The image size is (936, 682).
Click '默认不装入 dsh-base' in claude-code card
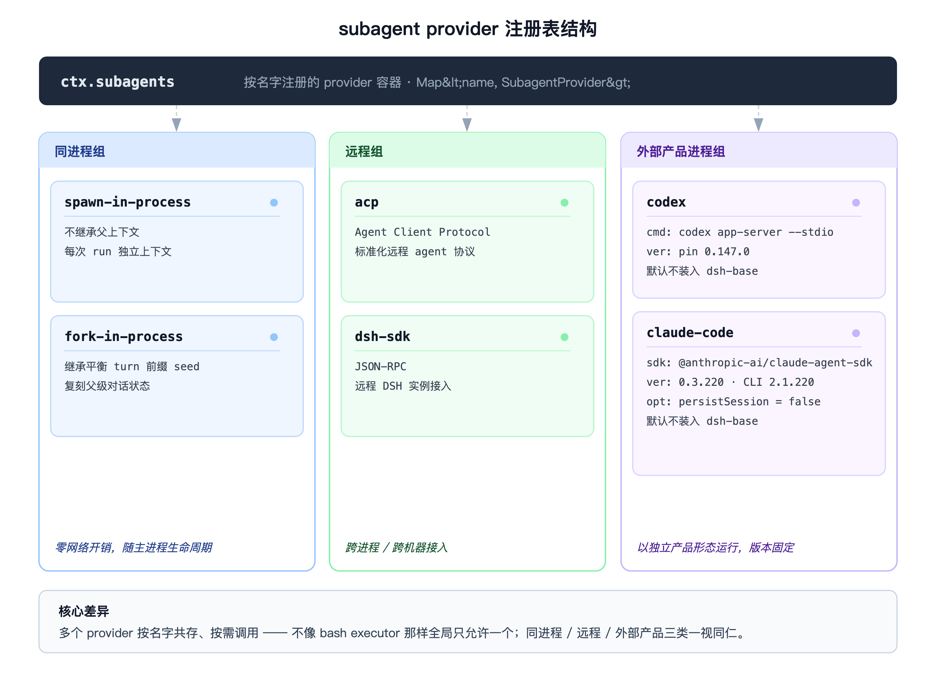tap(702, 421)
